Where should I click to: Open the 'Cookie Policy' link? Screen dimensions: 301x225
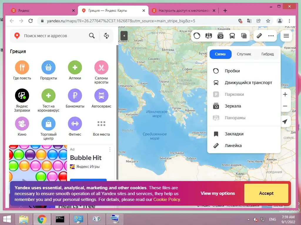167,199
